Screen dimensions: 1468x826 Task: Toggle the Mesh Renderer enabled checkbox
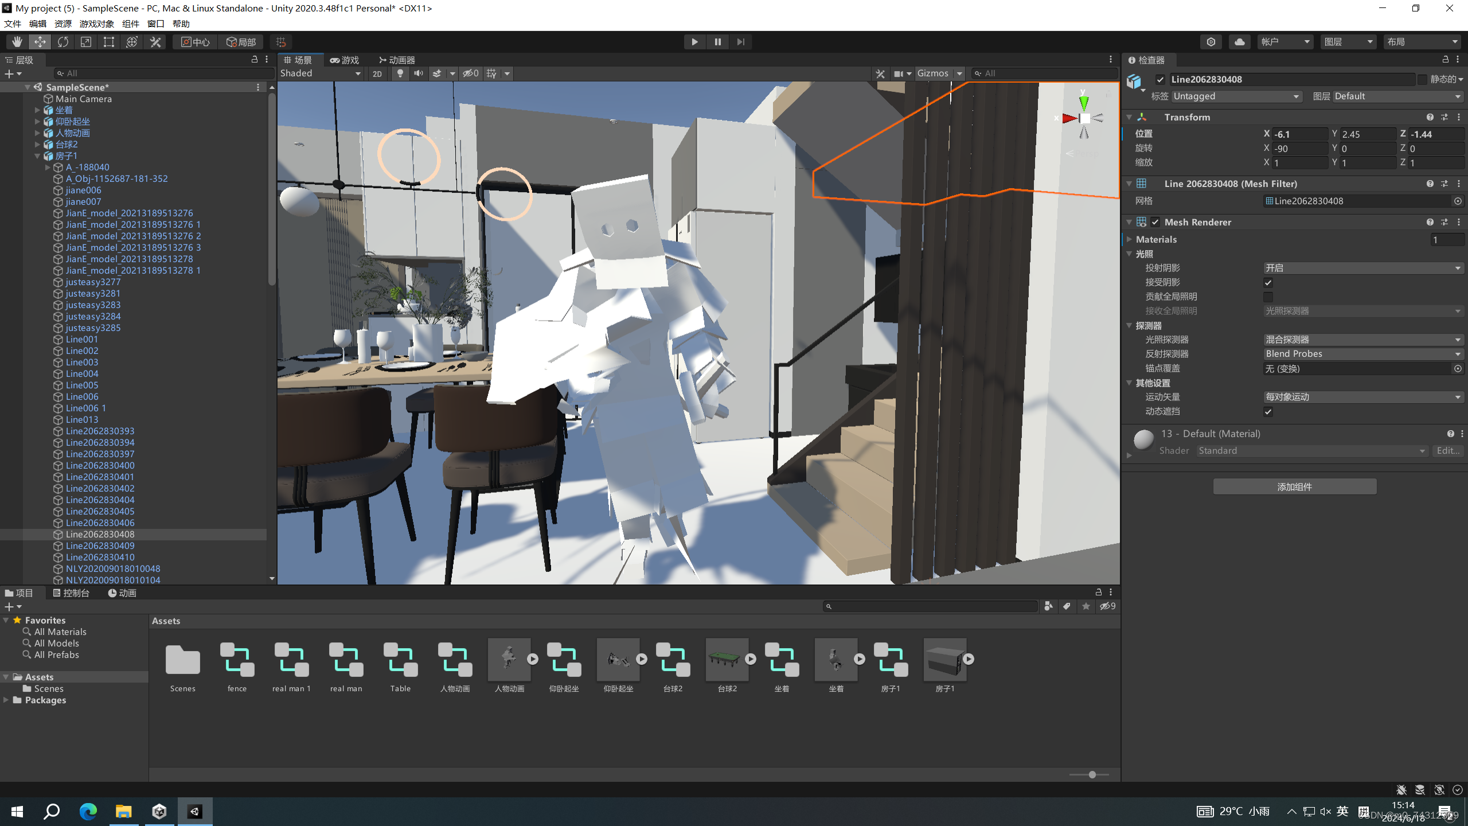coord(1155,222)
